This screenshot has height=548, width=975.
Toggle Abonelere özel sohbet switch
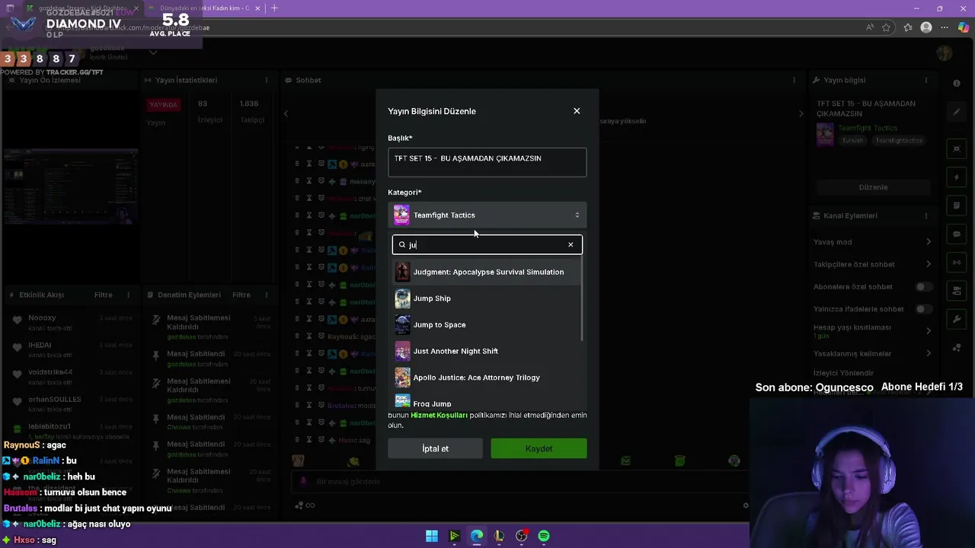pos(924,287)
